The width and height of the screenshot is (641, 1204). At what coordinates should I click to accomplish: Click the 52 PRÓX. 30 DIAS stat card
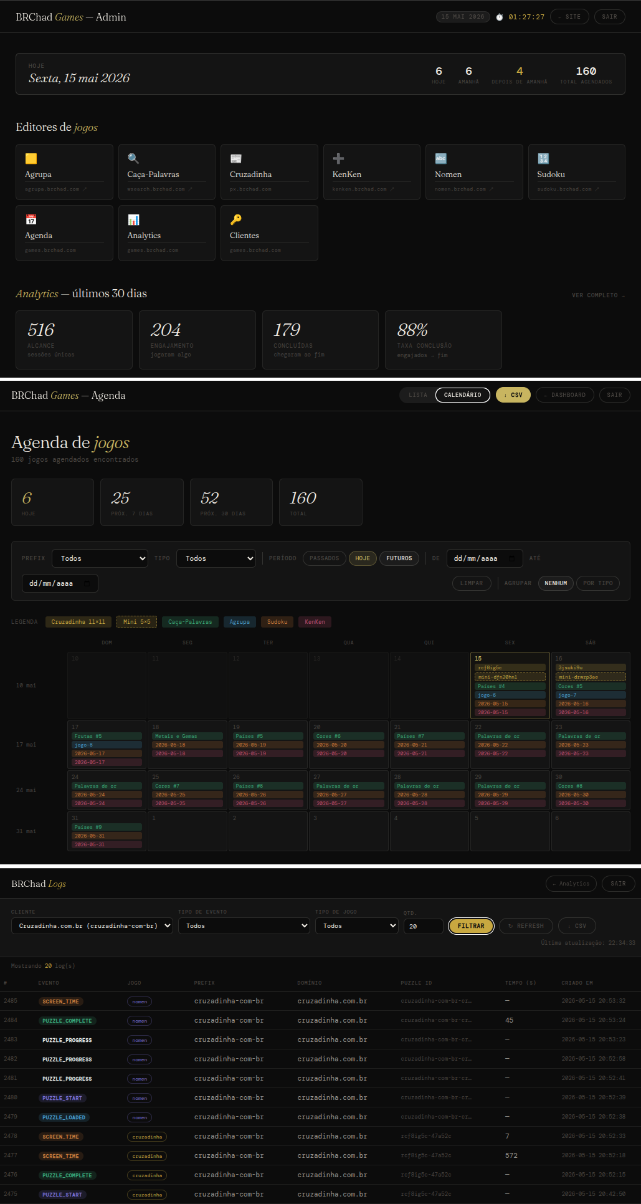pyautogui.click(x=231, y=502)
